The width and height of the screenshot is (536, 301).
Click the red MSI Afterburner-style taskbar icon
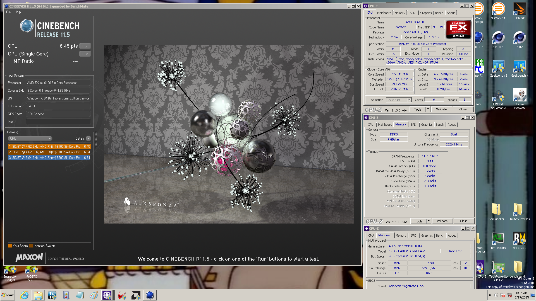pos(122,295)
